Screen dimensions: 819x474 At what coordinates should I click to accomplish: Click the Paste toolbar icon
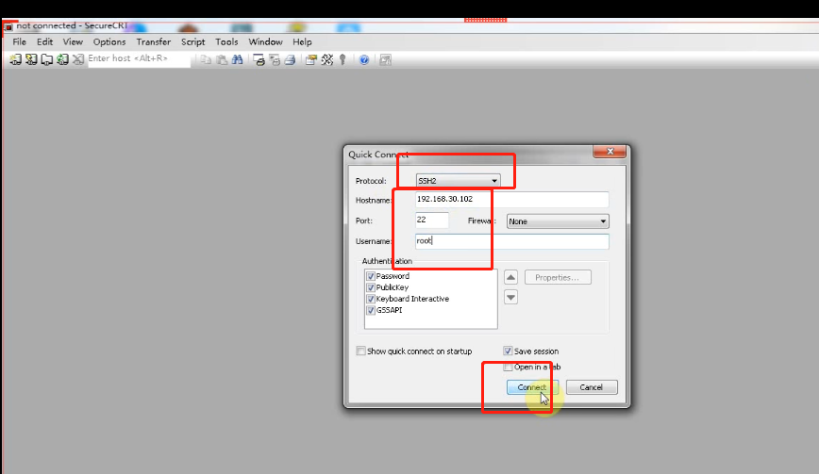222,60
